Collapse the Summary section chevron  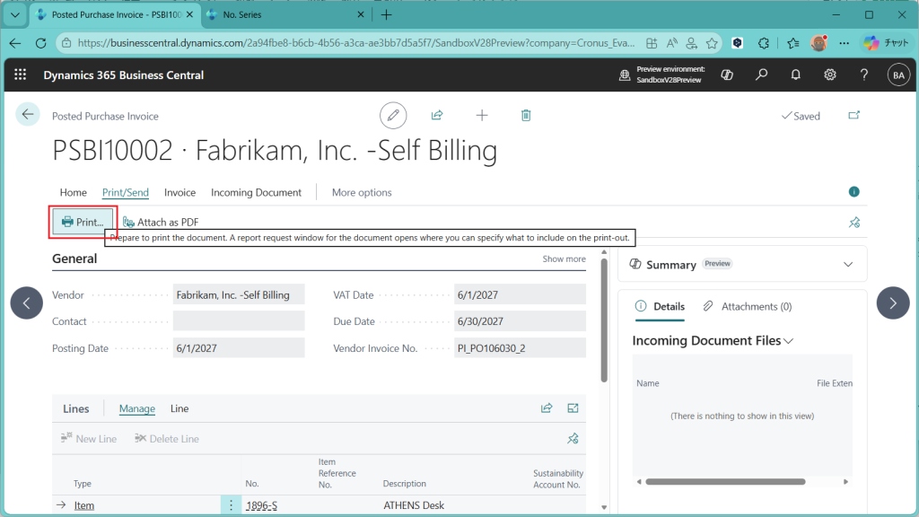pyautogui.click(x=848, y=265)
